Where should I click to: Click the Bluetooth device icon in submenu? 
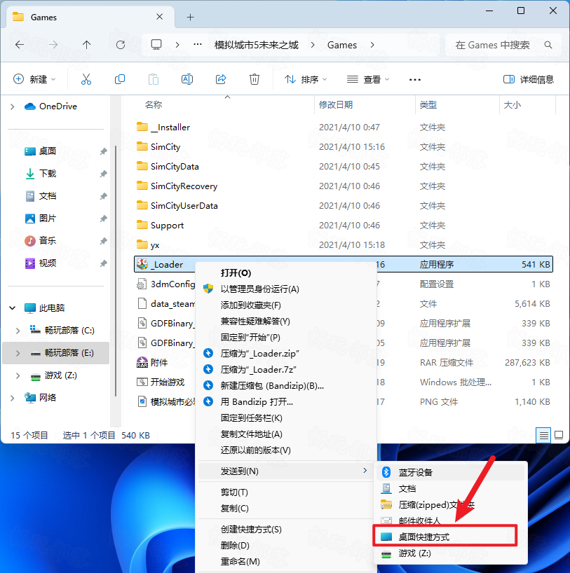click(x=386, y=472)
